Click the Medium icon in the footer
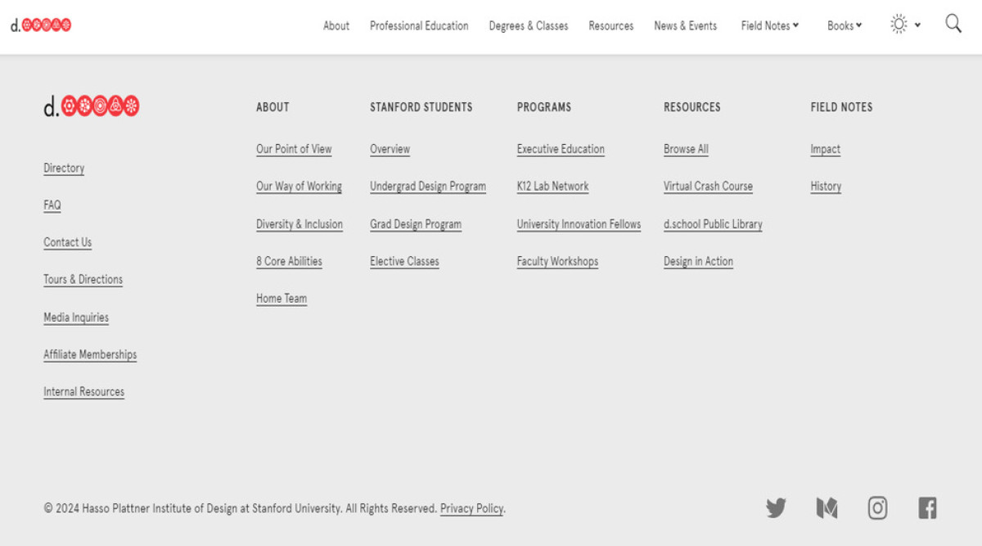The image size is (982, 546). tap(827, 508)
